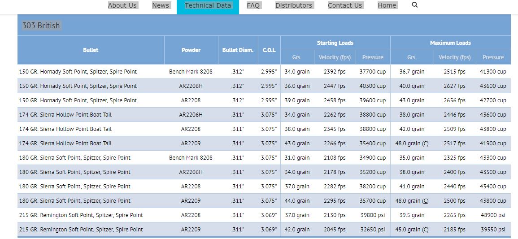Click the (C) note on the 180 GR AR2209 row
The image size is (518, 239).
(425, 201)
